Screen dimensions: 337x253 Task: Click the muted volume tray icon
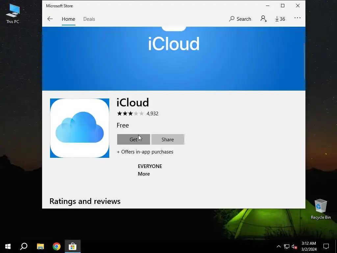pyautogui.click(x=295, y=246)
